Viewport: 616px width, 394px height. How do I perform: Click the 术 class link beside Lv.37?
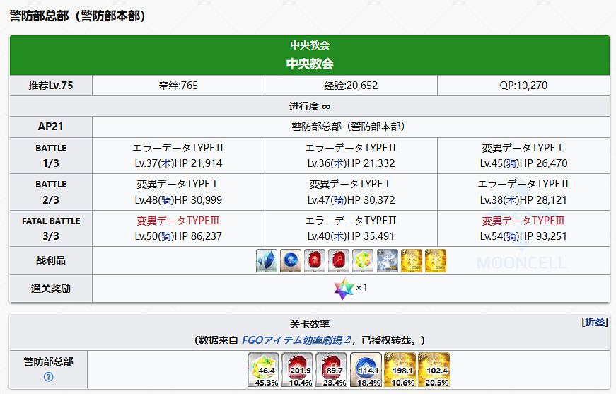point(166,163)
